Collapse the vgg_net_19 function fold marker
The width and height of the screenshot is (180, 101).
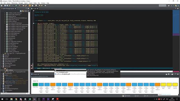(34, 23)
